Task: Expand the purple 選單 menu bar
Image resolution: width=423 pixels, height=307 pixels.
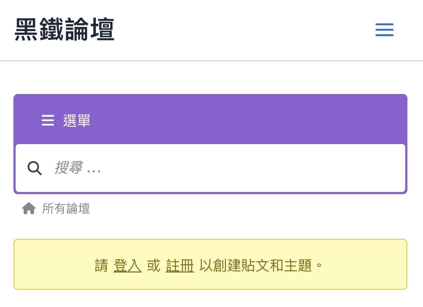Action: (x=210, y=120)
